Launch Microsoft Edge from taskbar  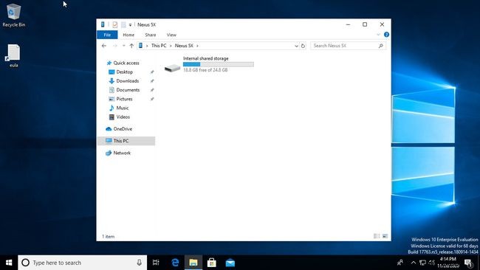[x=175, y=263]
